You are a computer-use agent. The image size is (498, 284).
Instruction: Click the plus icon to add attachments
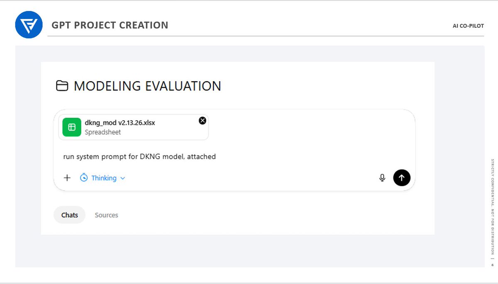tap(67, 178)
